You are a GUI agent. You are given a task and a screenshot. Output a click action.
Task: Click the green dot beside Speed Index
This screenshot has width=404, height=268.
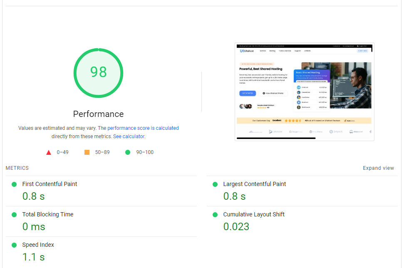point(14,245)
